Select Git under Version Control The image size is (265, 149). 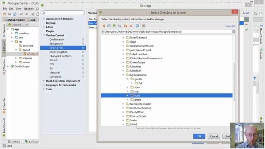tap(51, 68)
